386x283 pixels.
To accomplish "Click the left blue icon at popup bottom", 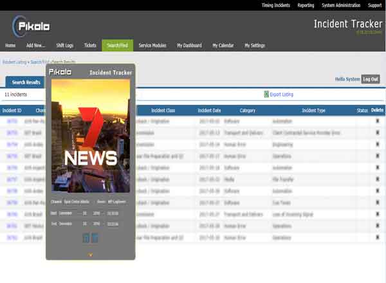I will pos(86,238).
